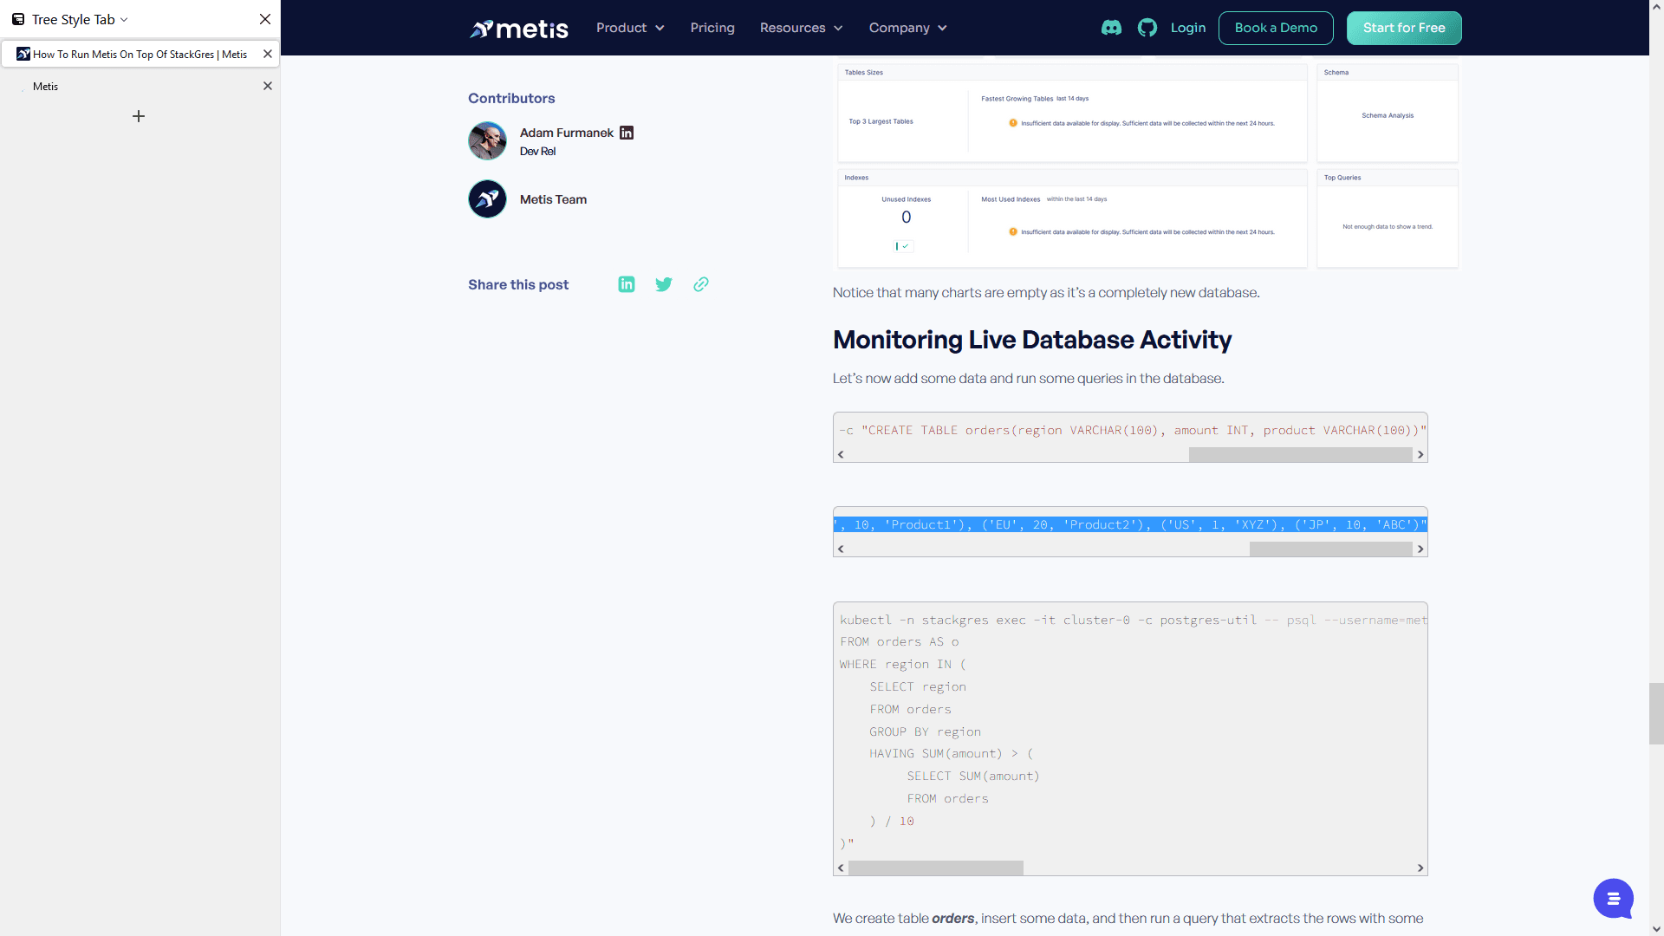Open the GitHub icon link
The image size is (1664, 936).
pos(1147,28)
